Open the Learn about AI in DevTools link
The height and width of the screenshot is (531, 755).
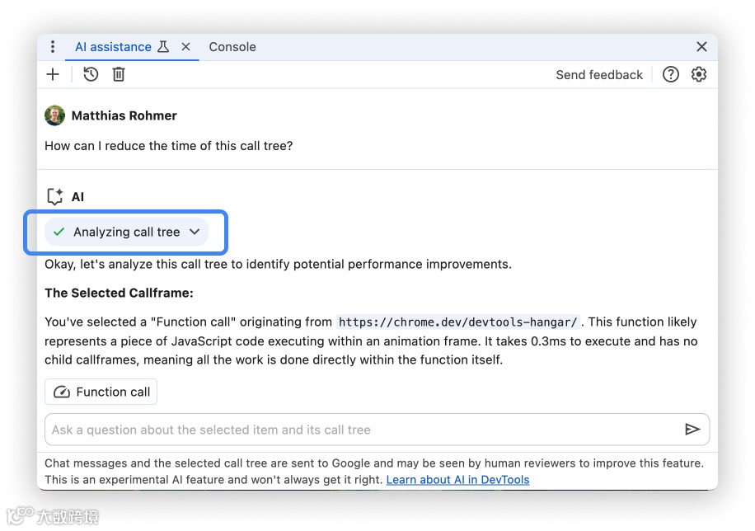457,479
